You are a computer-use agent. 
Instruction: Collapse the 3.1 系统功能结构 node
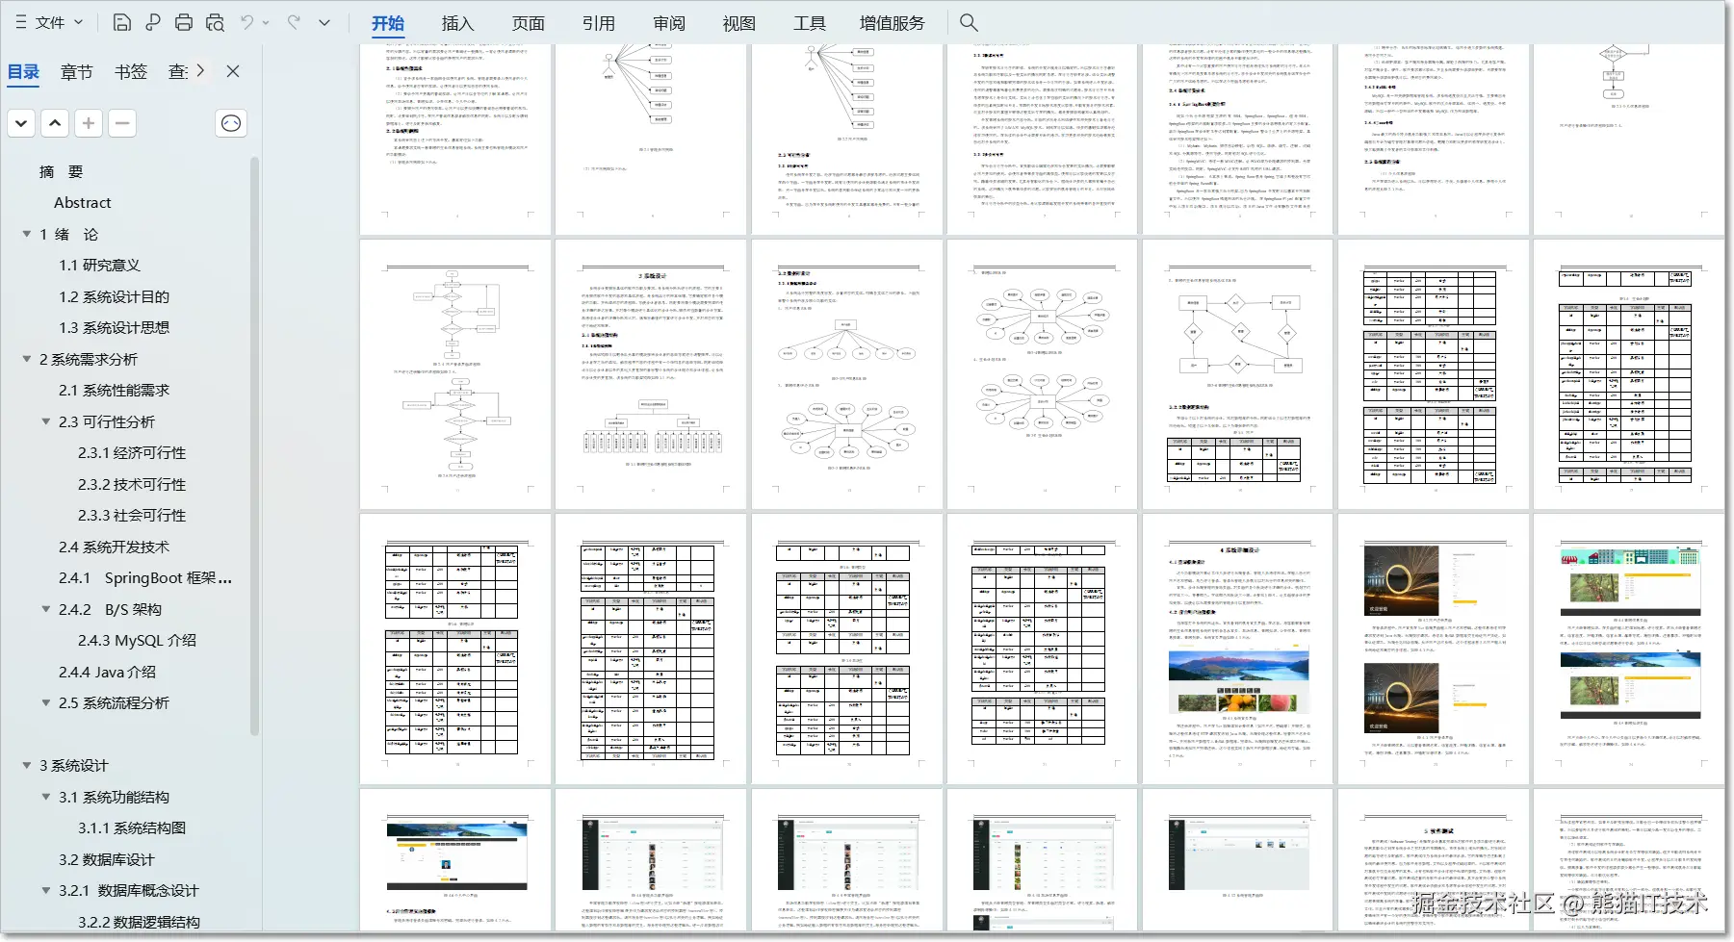pos(46,797)
